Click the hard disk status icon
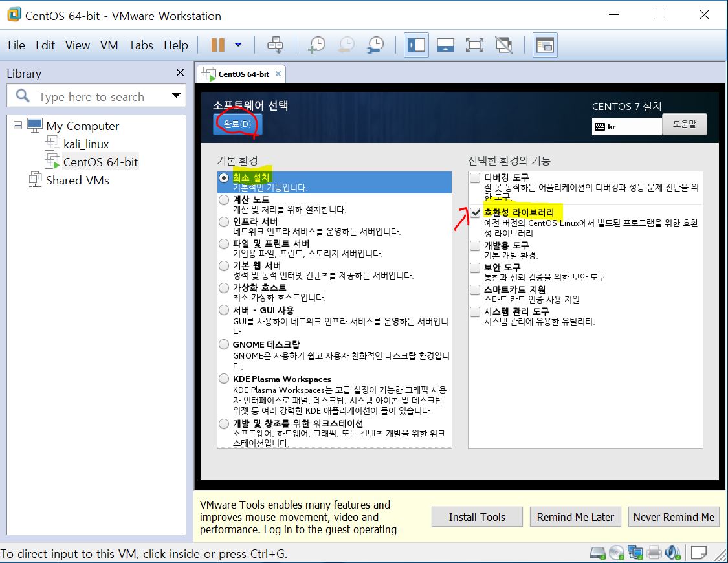 click(597, 553)
